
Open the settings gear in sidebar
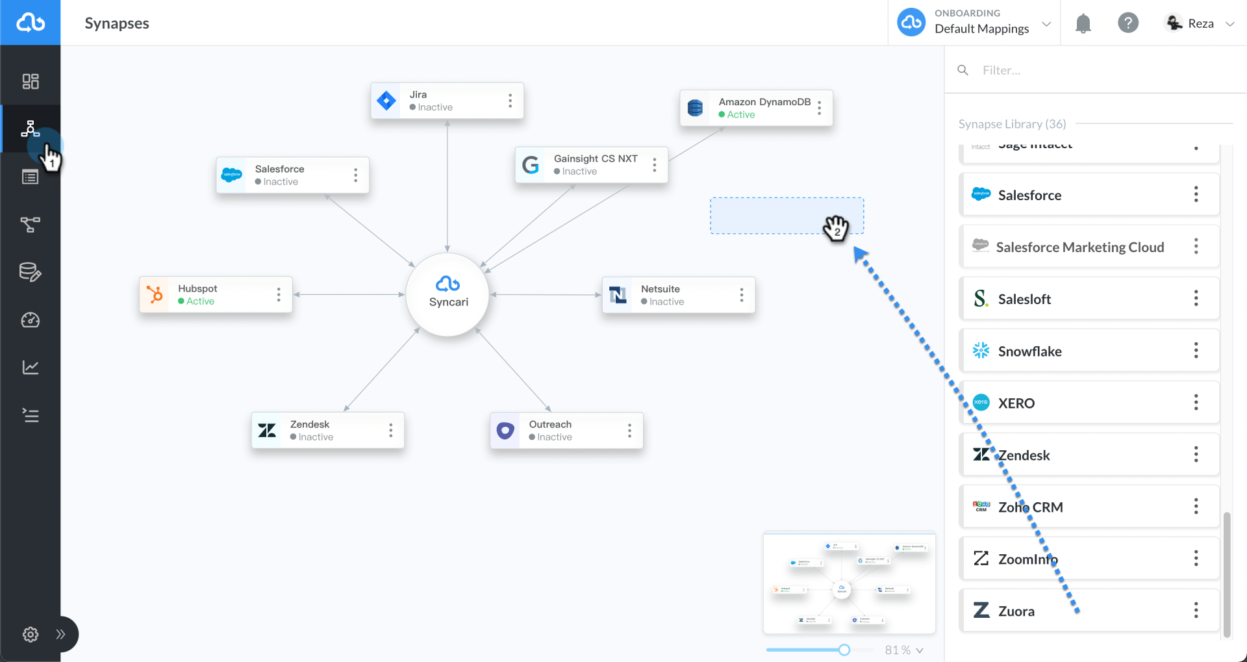[x=31, y=634]
